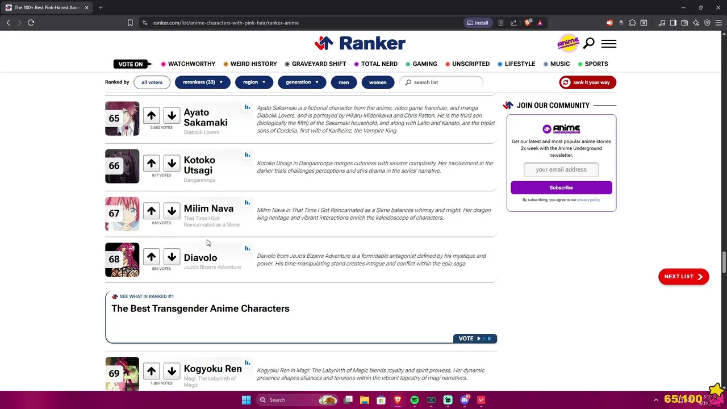Open the Ranker hamburger menu
Screen dimensions: 727x409
click(608, 44)
